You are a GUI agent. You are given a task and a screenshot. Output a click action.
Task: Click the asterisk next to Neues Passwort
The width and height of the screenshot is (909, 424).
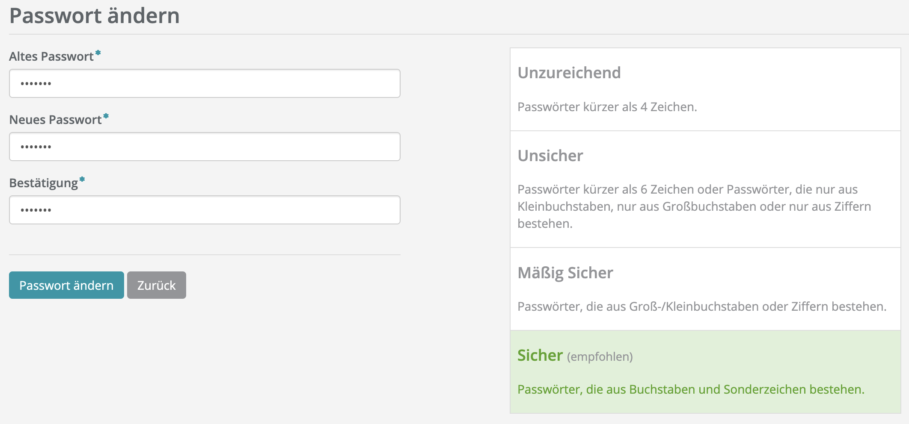coord(106,116)
